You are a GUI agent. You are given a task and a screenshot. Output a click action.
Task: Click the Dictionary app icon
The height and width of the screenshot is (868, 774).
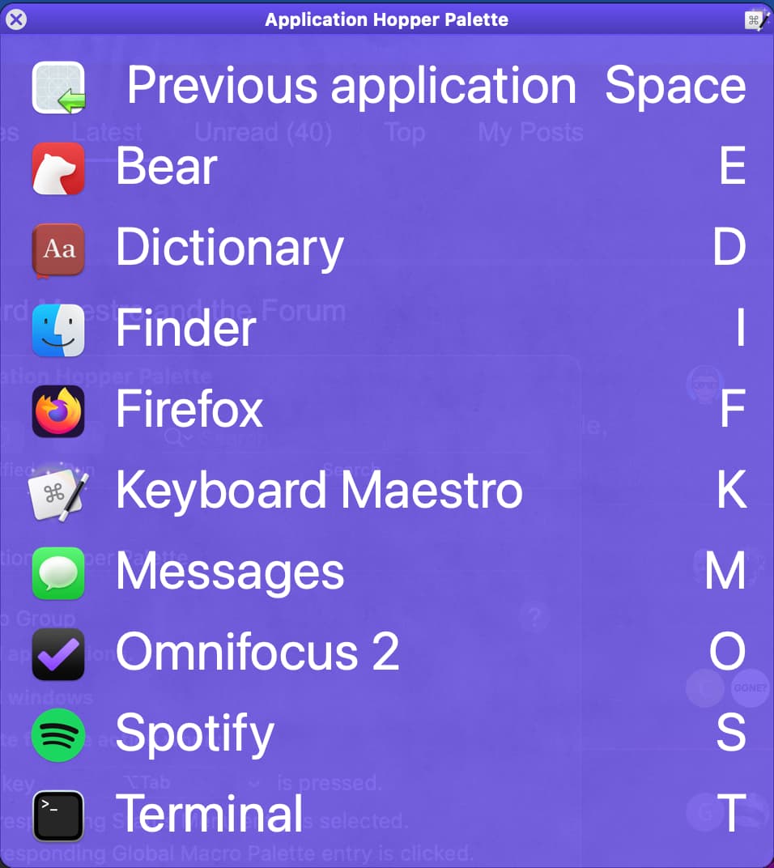pyautogui.click(x=58, y=249)
